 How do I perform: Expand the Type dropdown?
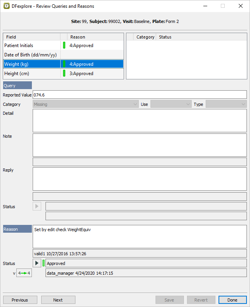click(x=226, y=104)
